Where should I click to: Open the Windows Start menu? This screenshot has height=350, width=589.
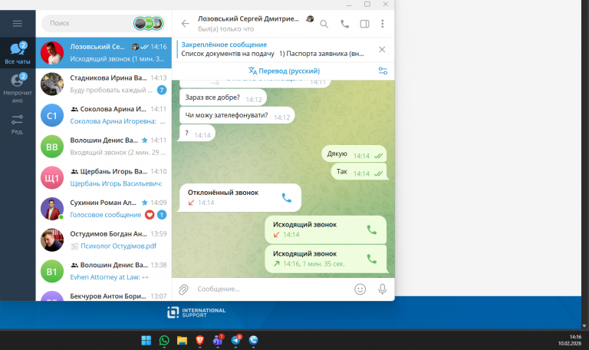pyautogui.click(x=146, y=340)
